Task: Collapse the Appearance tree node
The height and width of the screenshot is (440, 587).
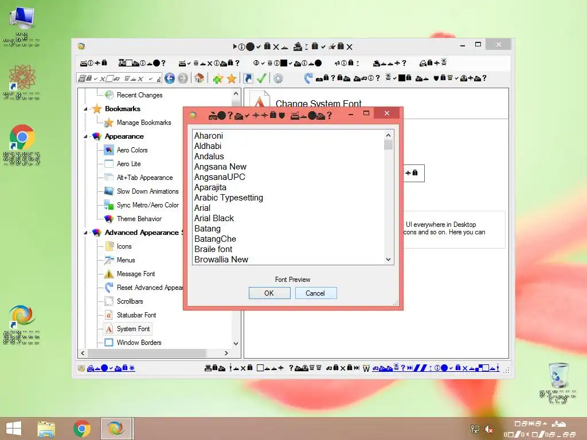Action: coord(85,136)
